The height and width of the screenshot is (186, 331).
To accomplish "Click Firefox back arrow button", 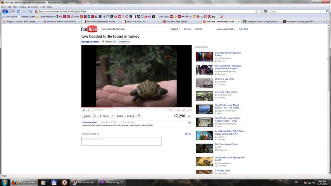I will [5, 11].
